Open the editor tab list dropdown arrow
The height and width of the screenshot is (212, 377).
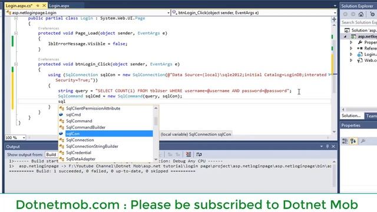click(x=335, y=5)
